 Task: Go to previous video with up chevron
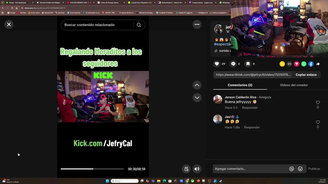point(197,85)
